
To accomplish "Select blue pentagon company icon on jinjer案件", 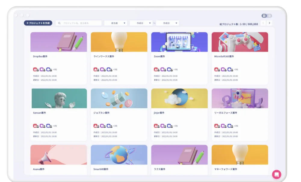I will (169, 126).
